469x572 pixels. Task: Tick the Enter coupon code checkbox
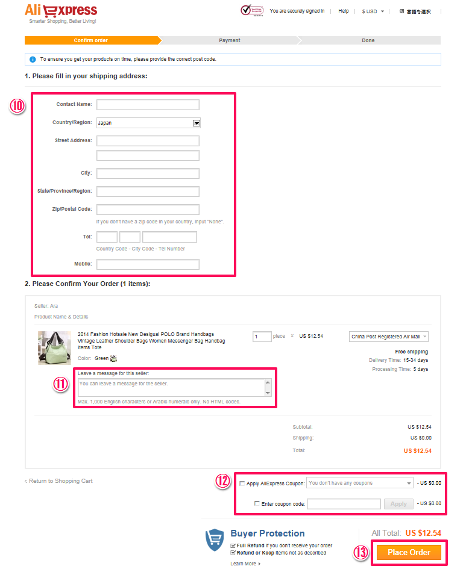coord(257,503)
